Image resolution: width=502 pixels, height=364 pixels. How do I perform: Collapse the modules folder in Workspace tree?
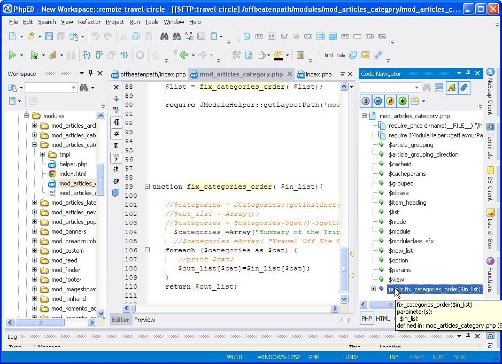click(27, 116)
